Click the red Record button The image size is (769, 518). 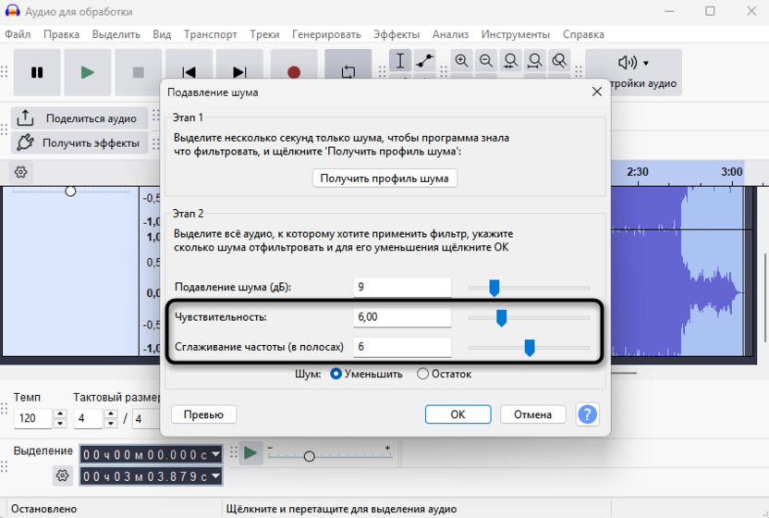294,72
